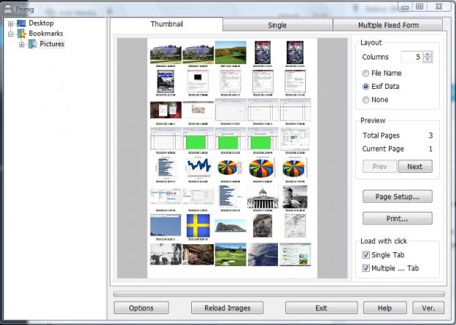
Task: Collapse the Bookmarks tree node
Action: click(x=11, y=34)
